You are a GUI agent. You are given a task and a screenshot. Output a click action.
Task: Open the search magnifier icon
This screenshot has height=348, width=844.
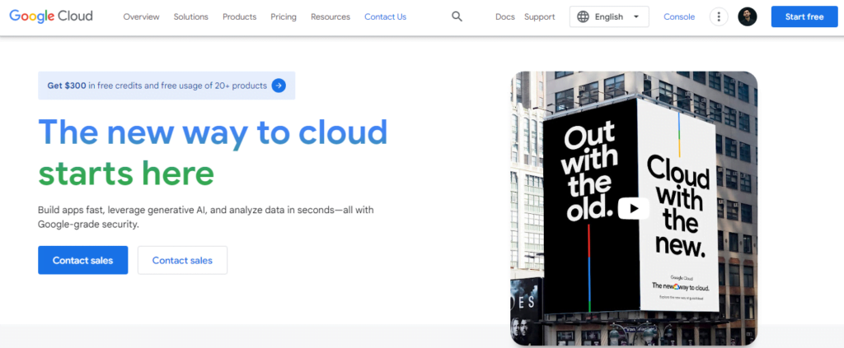click(x=457, y=16)
